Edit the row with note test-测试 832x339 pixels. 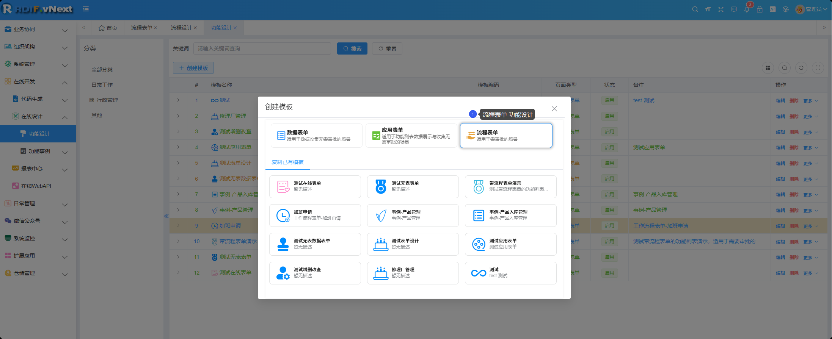pos(780,101)
